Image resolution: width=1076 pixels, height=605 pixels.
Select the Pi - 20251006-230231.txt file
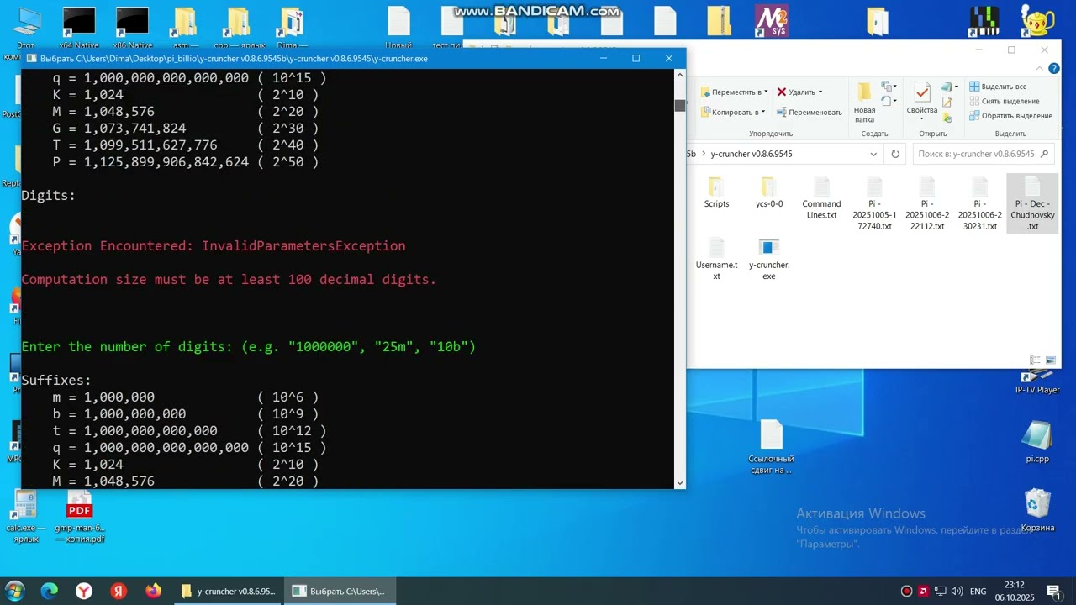[979, 203]
